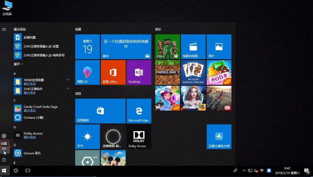Click the Windows Start button
Image resolution: width=313 pixels, height=177 pixels.
[4, 171]
